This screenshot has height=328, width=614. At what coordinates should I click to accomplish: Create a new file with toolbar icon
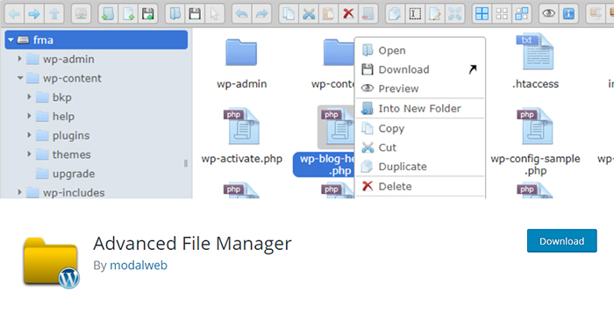coord(128,14)
